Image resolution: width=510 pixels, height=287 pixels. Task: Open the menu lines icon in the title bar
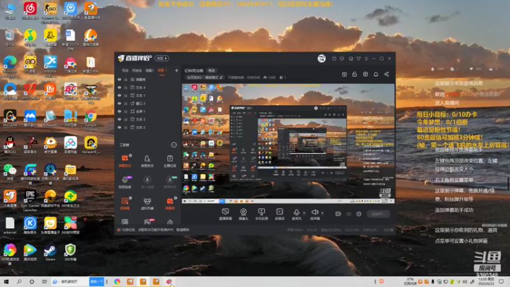click(x=366, y=59)
